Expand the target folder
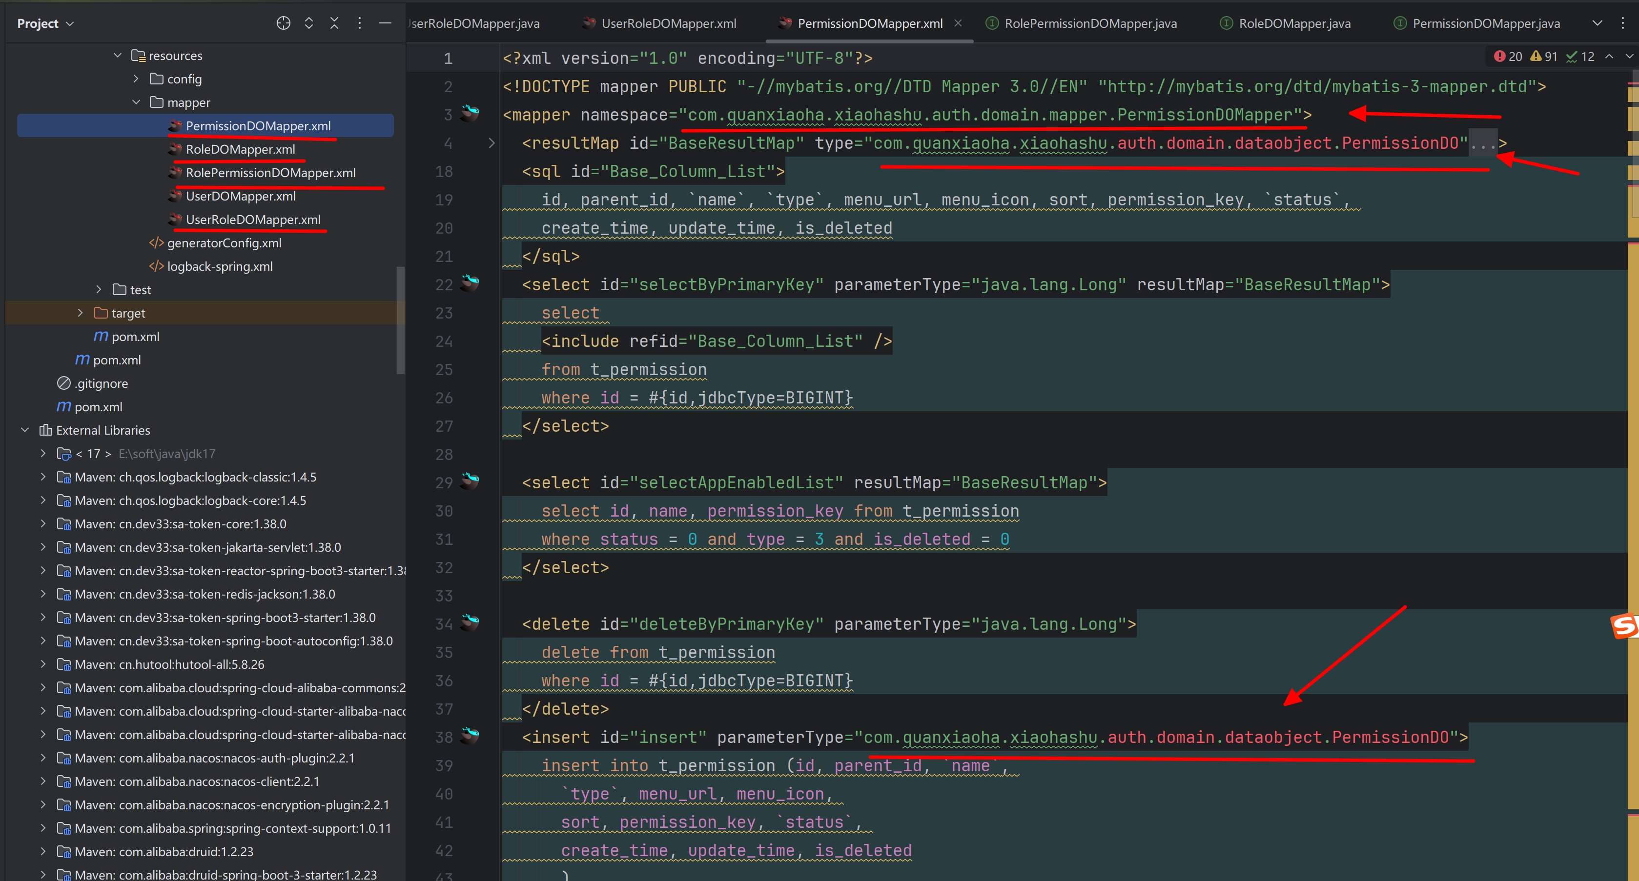 [x=80, y=313]
